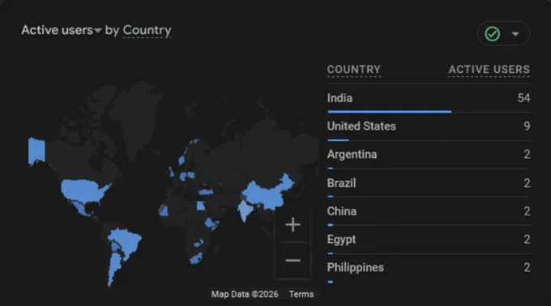Click the value 54 for India
This screenshot has height=306, width=551.
pyautogui.click(x=523, y=98)
